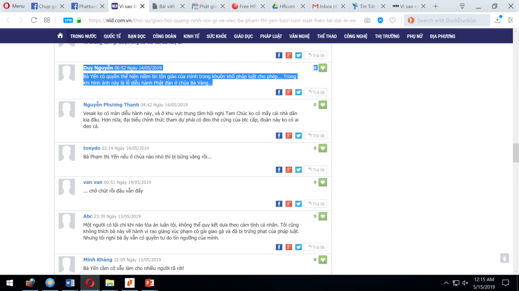Image resolution: width=519 pixels, height=291 pixels.
Task: Like the comment by Abc
Action: coord(323,216)
